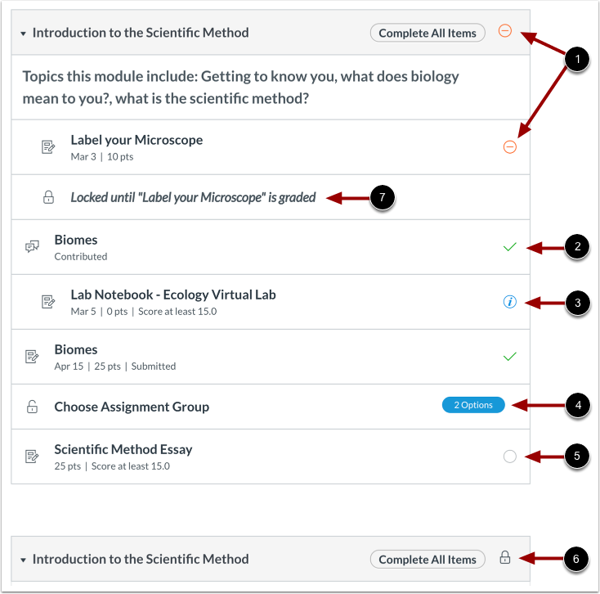Click the lock icon in bottom module header

pos(505,558)
